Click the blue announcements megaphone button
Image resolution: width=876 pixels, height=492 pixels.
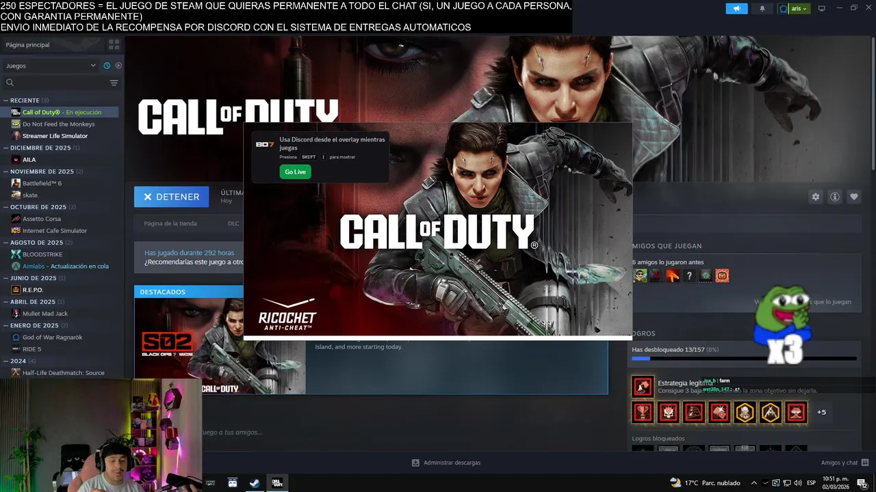tap(737, 8)
